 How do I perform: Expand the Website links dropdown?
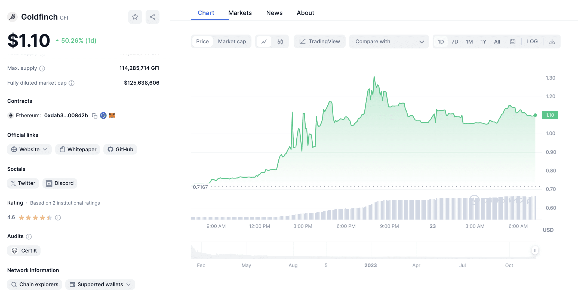coord(29,149)
